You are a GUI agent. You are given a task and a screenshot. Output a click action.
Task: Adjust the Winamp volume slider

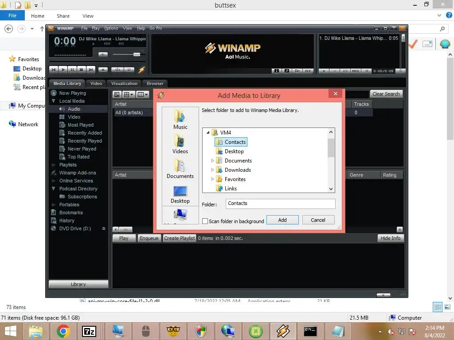[137, 54]
